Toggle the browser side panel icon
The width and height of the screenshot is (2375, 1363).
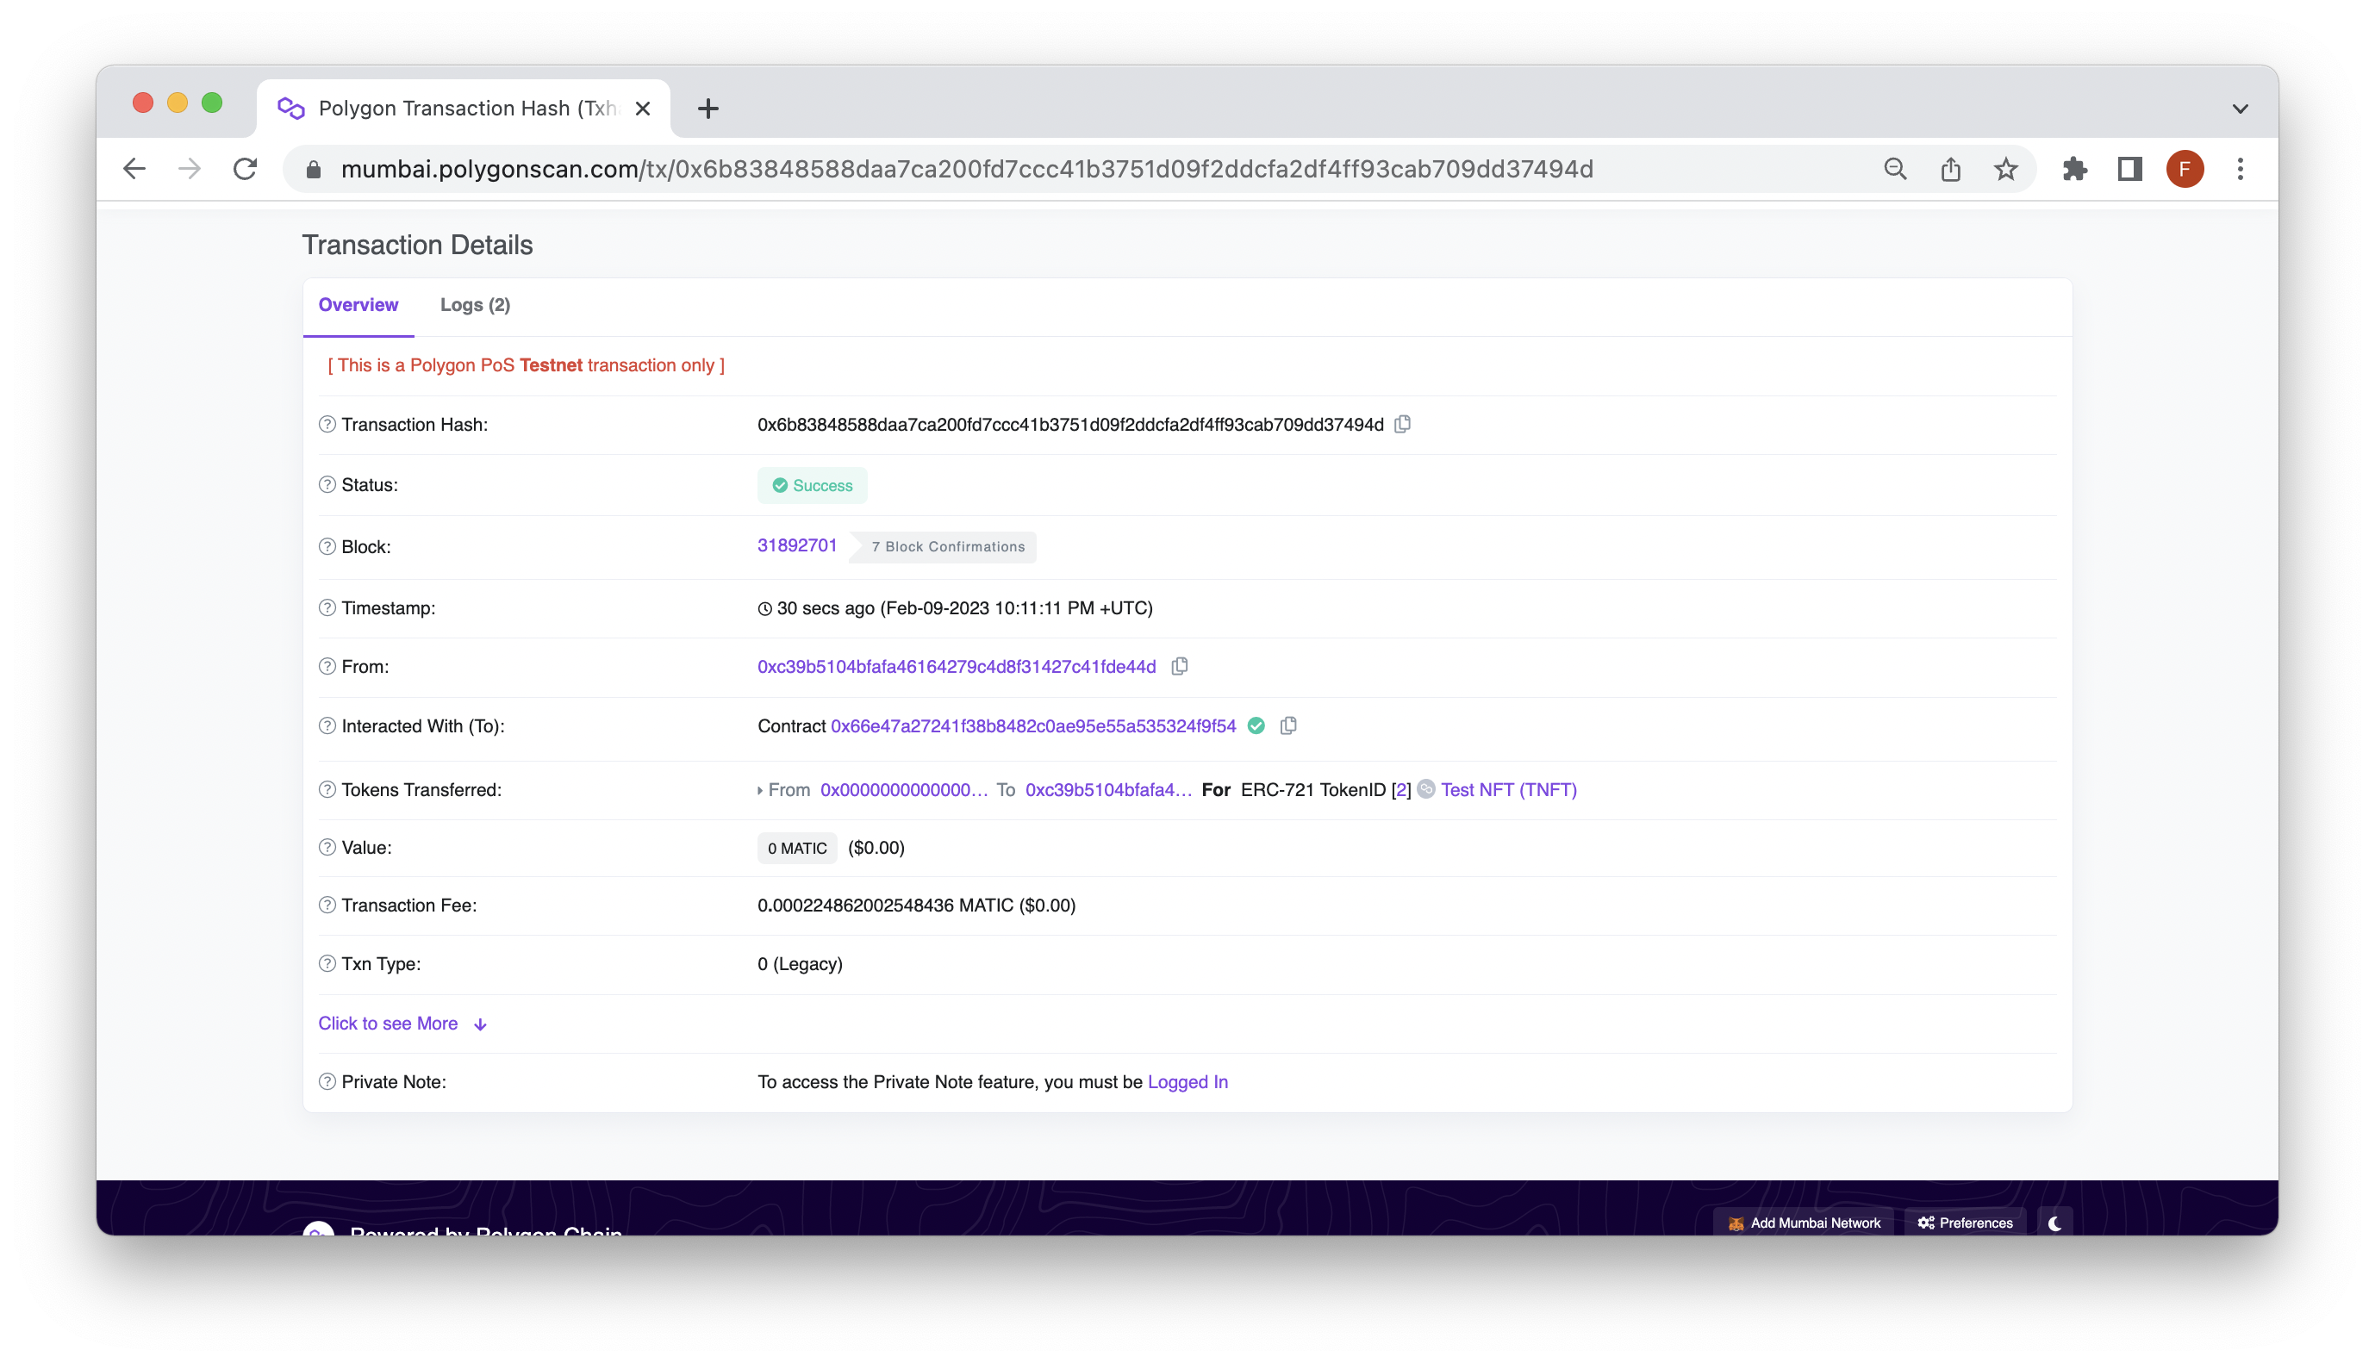tap(2129, 170)
